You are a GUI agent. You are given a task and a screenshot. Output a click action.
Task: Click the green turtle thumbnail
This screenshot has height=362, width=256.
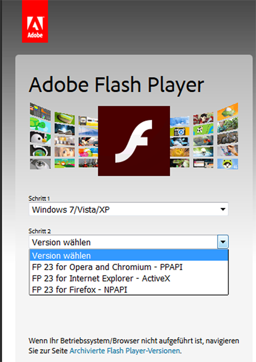click(40, 125)
